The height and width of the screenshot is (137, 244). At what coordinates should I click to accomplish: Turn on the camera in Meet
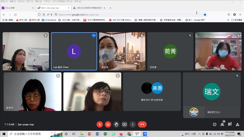point(108,124)
